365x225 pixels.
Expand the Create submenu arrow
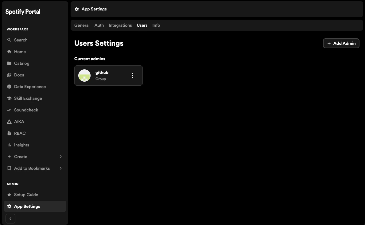tap(61, 157)
